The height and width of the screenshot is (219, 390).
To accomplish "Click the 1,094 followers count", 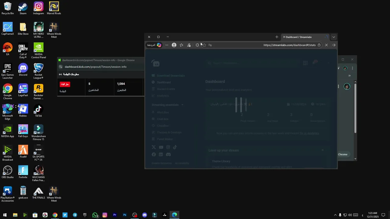I will coord(121,84).
